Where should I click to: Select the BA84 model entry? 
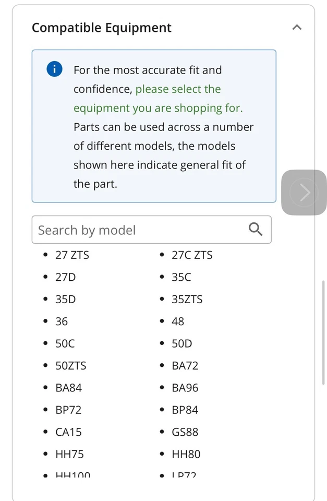point(69,388)
